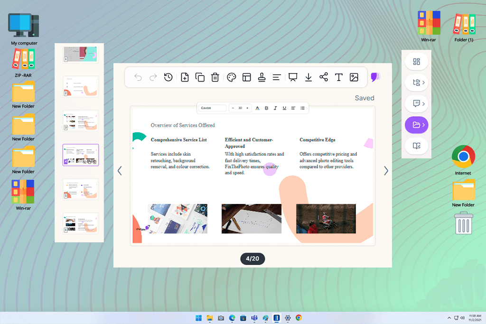Add a new slide page
The width and height of the screenshot is (486, 324).
185,77
